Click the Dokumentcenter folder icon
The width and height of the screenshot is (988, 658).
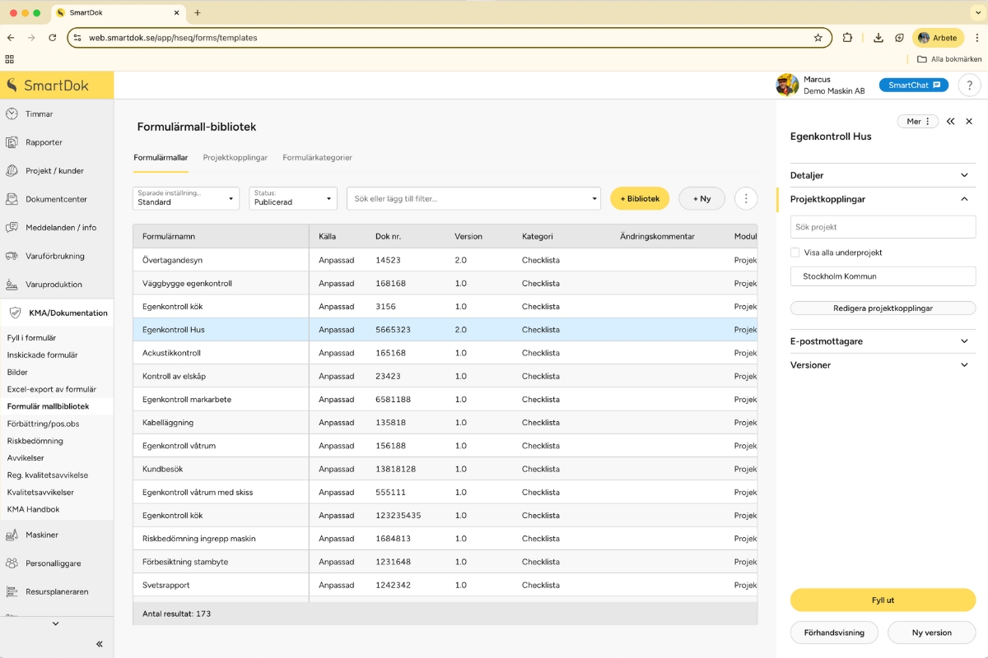[12, 199]
